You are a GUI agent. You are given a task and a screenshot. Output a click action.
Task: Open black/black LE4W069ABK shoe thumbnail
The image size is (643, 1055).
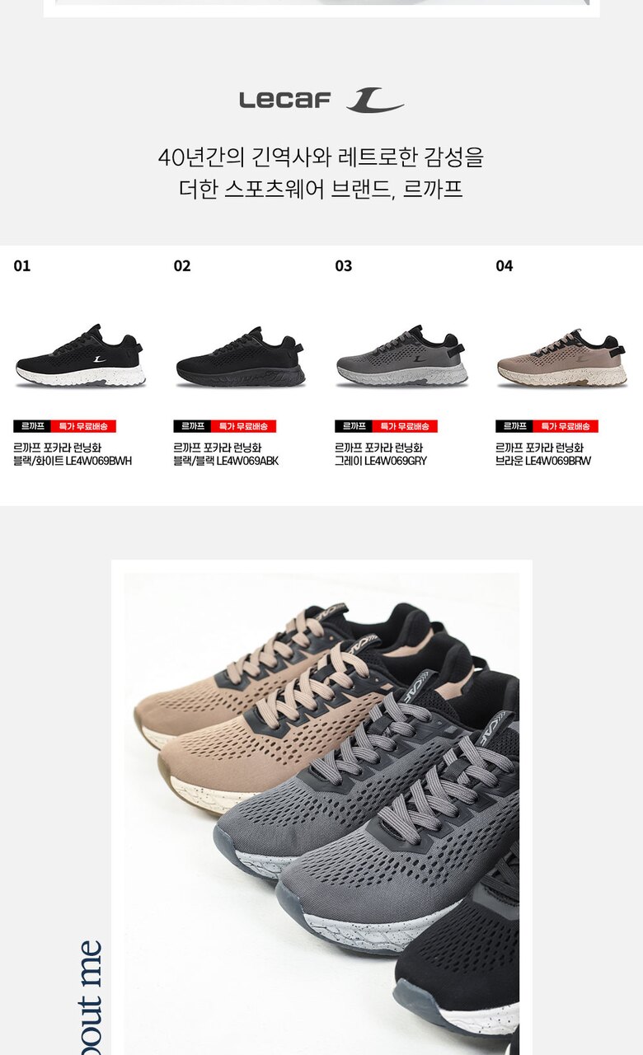coord(240,356)
